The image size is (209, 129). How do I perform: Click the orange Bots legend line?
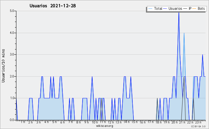click(x=194, y=9)
